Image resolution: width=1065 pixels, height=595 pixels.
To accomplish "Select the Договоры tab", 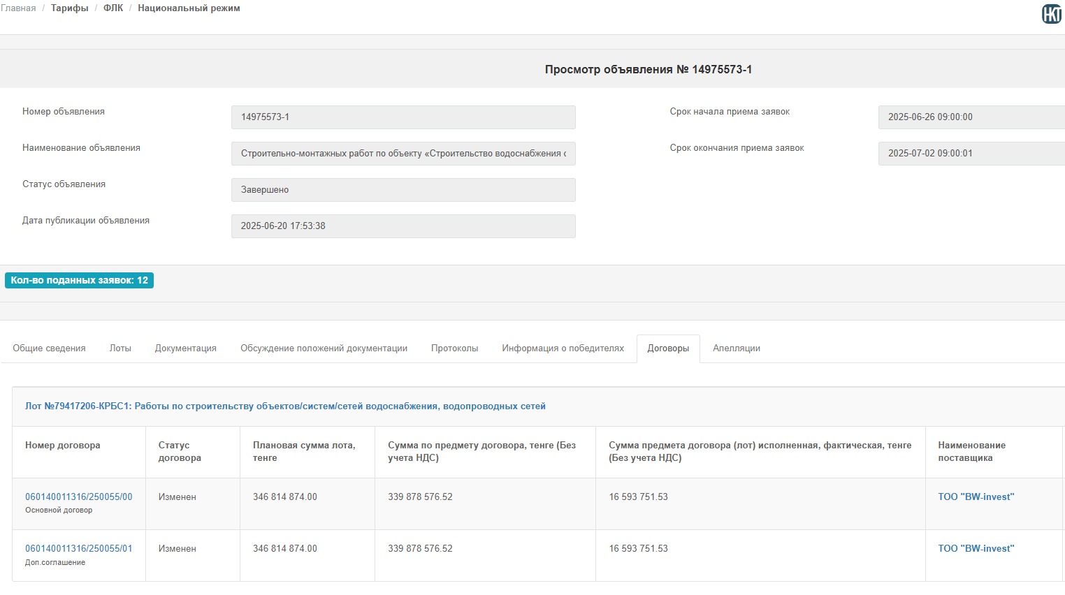I will coord(668,348).
